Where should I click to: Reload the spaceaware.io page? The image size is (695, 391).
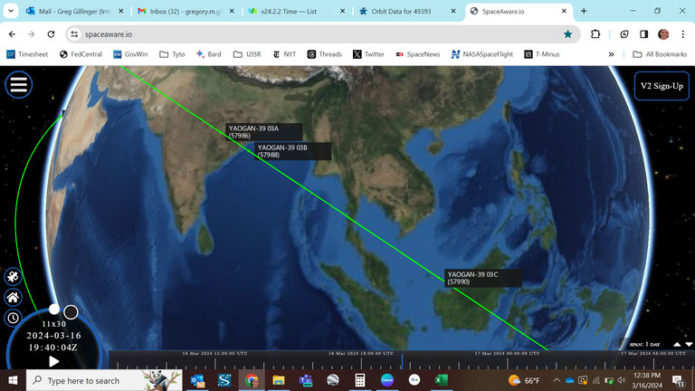click(51, 34)
